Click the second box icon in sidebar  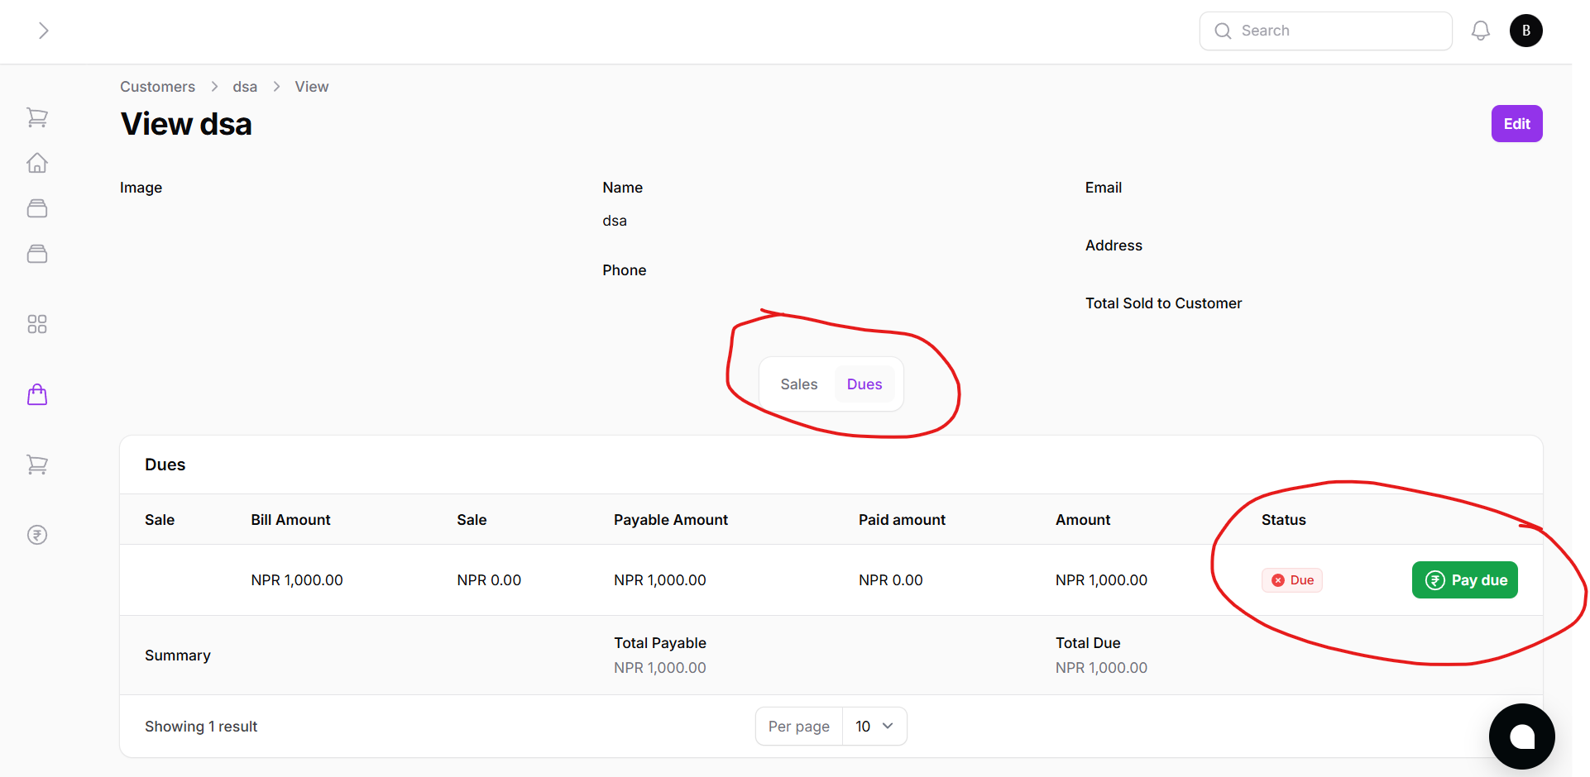37,254
